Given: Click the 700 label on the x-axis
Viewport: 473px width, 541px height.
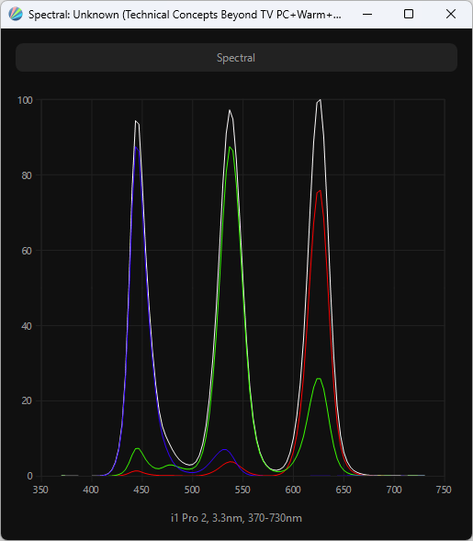Looking at the screenshot, I should tap(394, 490).
